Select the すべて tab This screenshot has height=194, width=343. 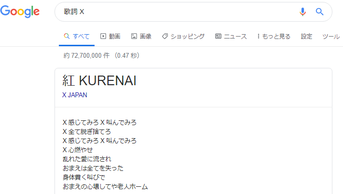(77, 36)
